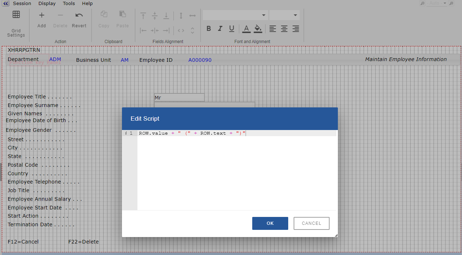Toggle bold formatting

click(x=209, y=29)
